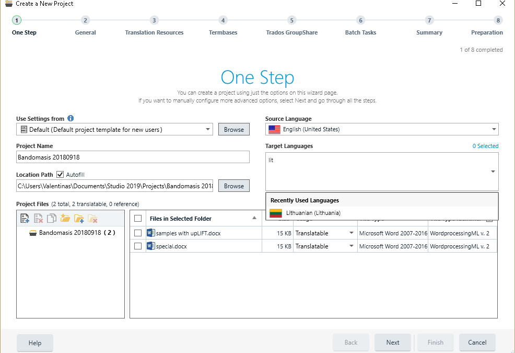Image resolution: width=515 pixels, height=353 pixels.
Task: Click step 6 circle in the wizard
Action: (360, 20)
